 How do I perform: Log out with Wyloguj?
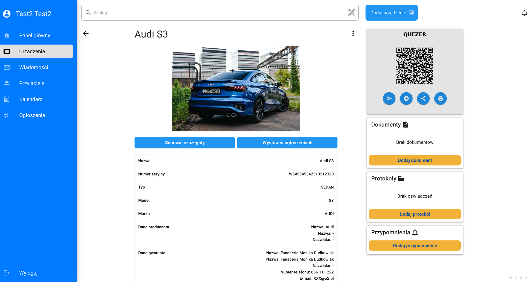coord(28,273)
